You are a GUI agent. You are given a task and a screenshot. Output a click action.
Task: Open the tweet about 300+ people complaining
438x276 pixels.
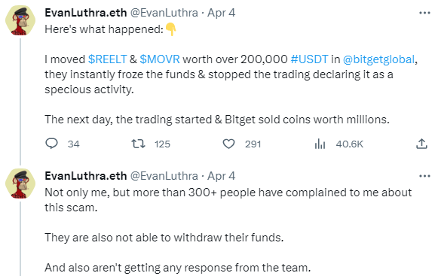click(x=228, y=200)
